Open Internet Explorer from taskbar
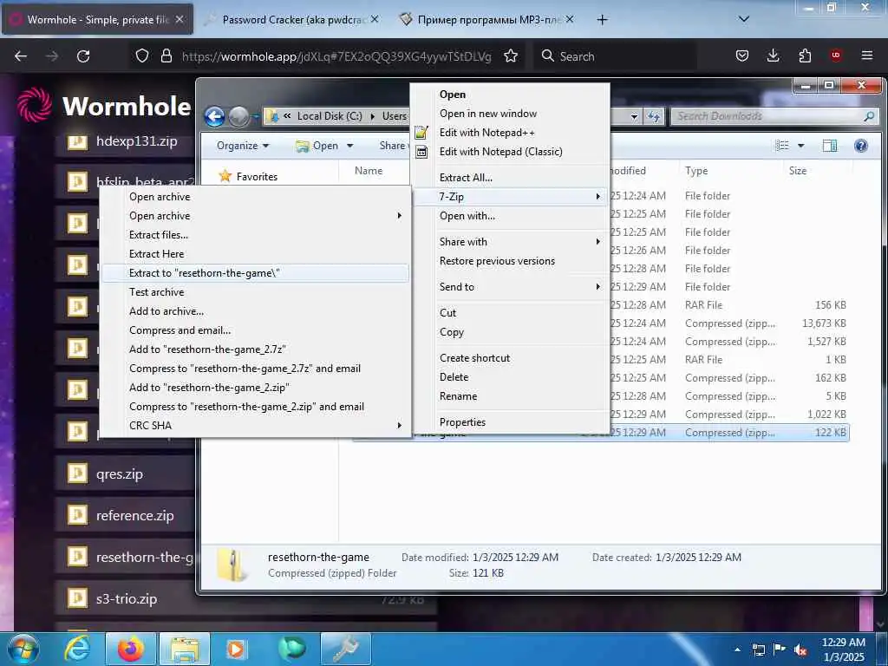Image resolution: width=888 pixels, height=666 pixels. [x=76, y=649]
